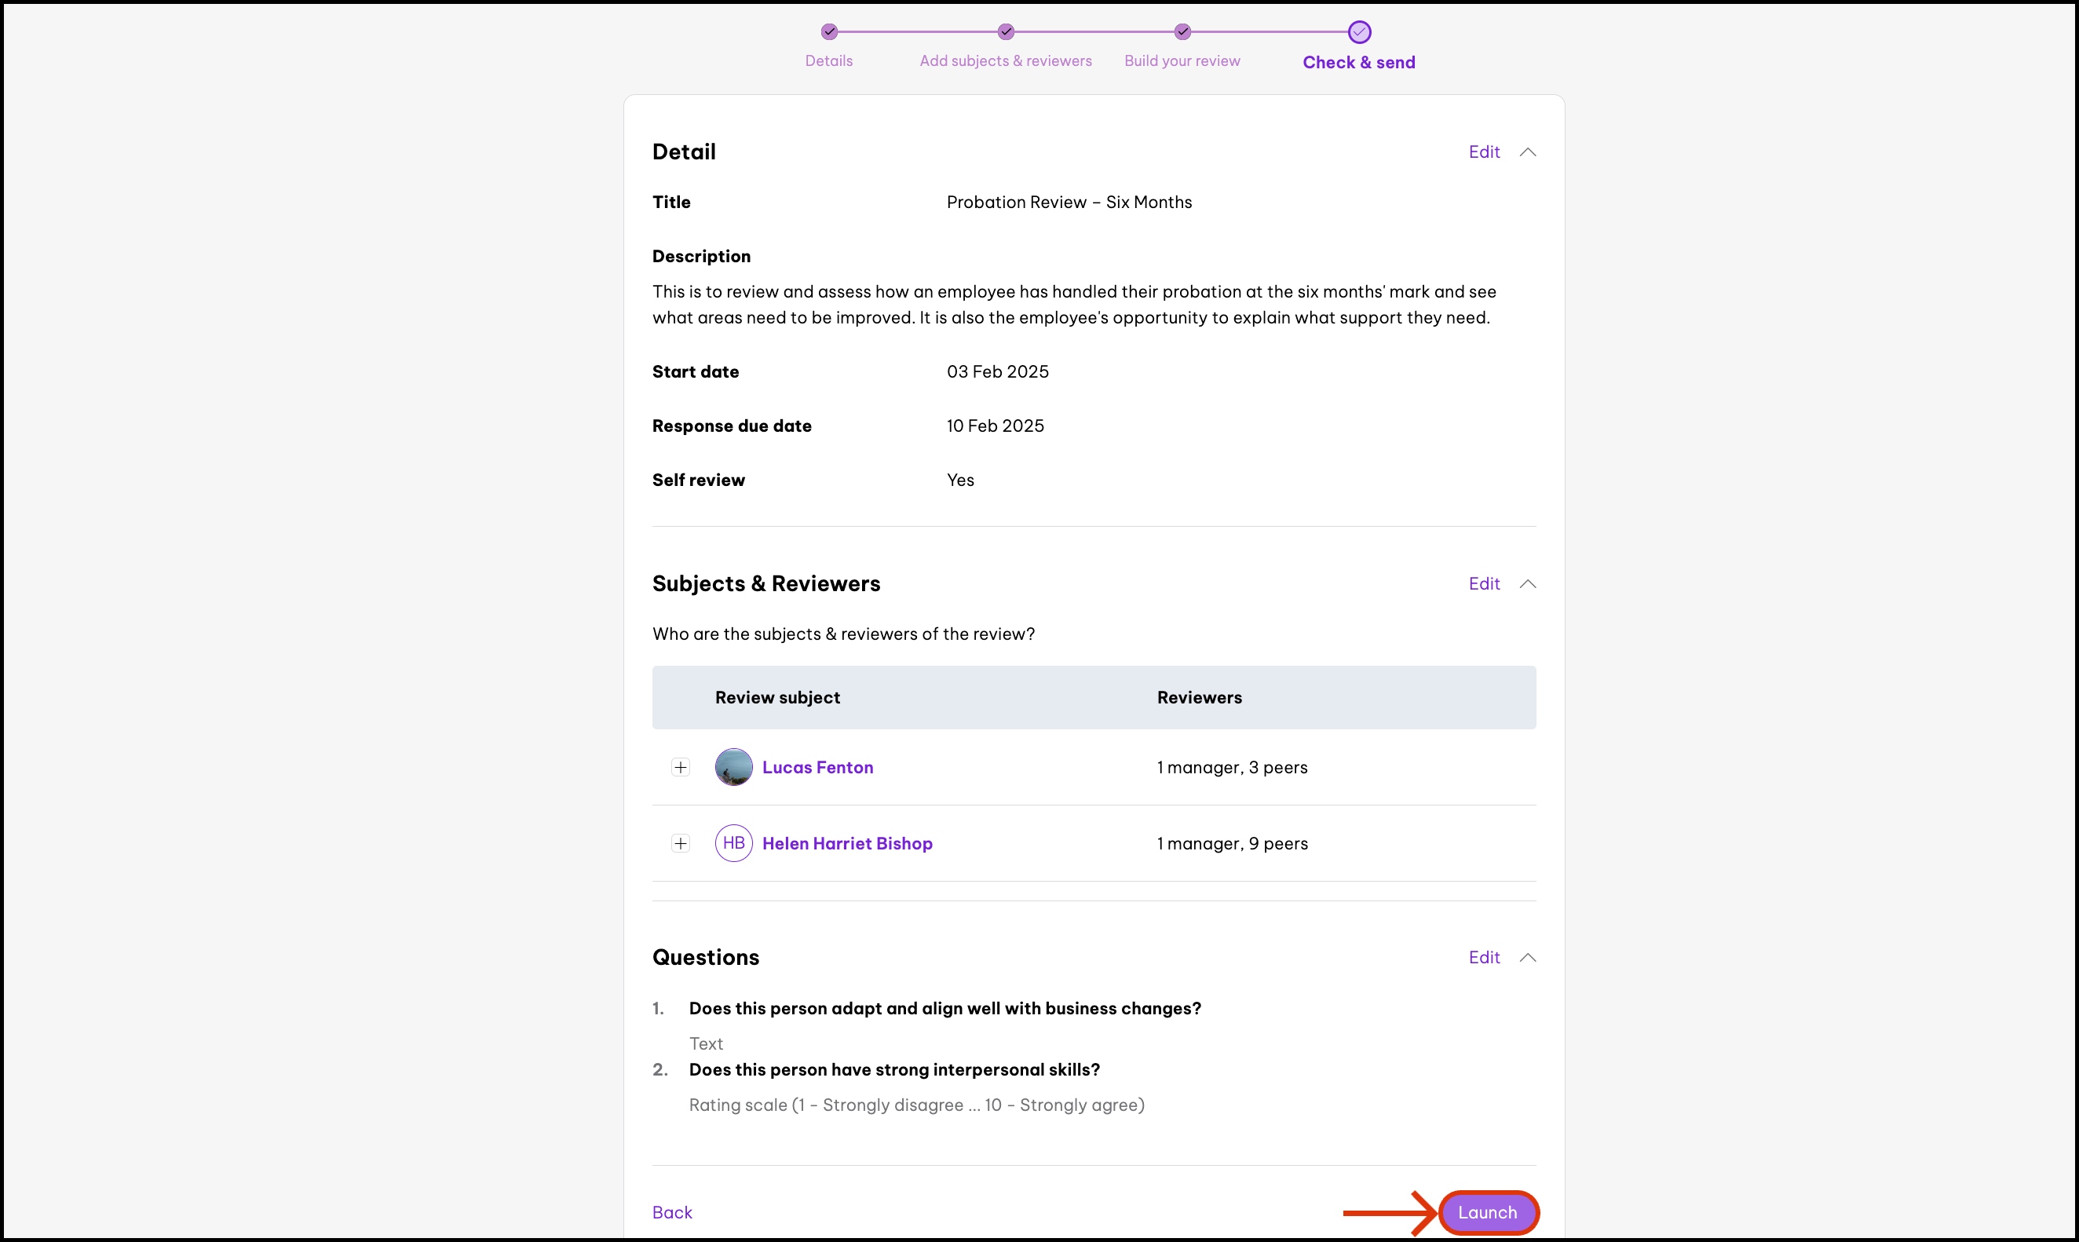Collapse the Subjects & Reviewers section

[x=1527, y=583]
